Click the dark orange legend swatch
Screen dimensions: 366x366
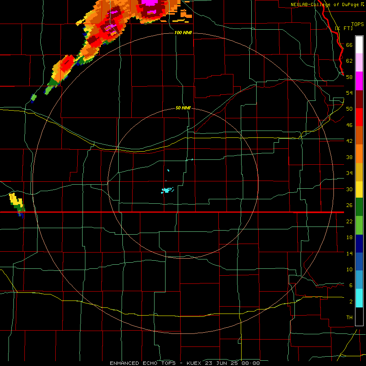click(359, 135)
